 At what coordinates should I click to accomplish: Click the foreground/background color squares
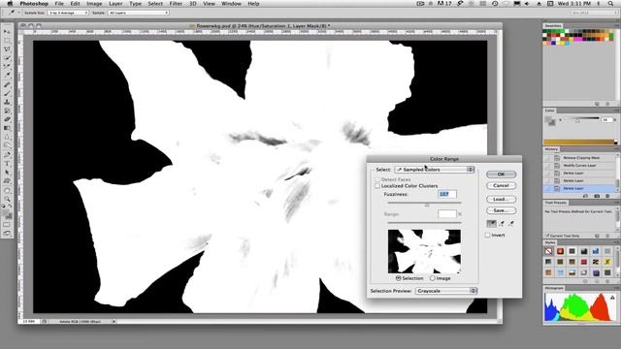[x=7, y=215]
